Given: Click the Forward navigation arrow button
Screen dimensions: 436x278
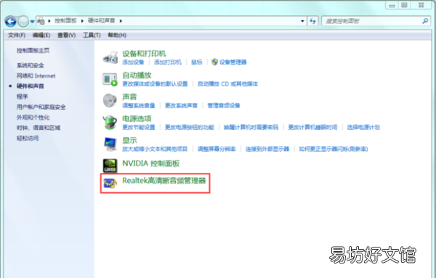Looking at the screenshot, I should [x=23, y=21].
